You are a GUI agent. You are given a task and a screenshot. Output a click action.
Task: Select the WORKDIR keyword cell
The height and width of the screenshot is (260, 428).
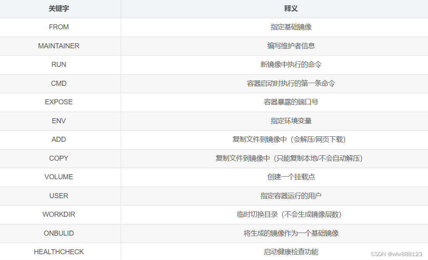(59, 214)
